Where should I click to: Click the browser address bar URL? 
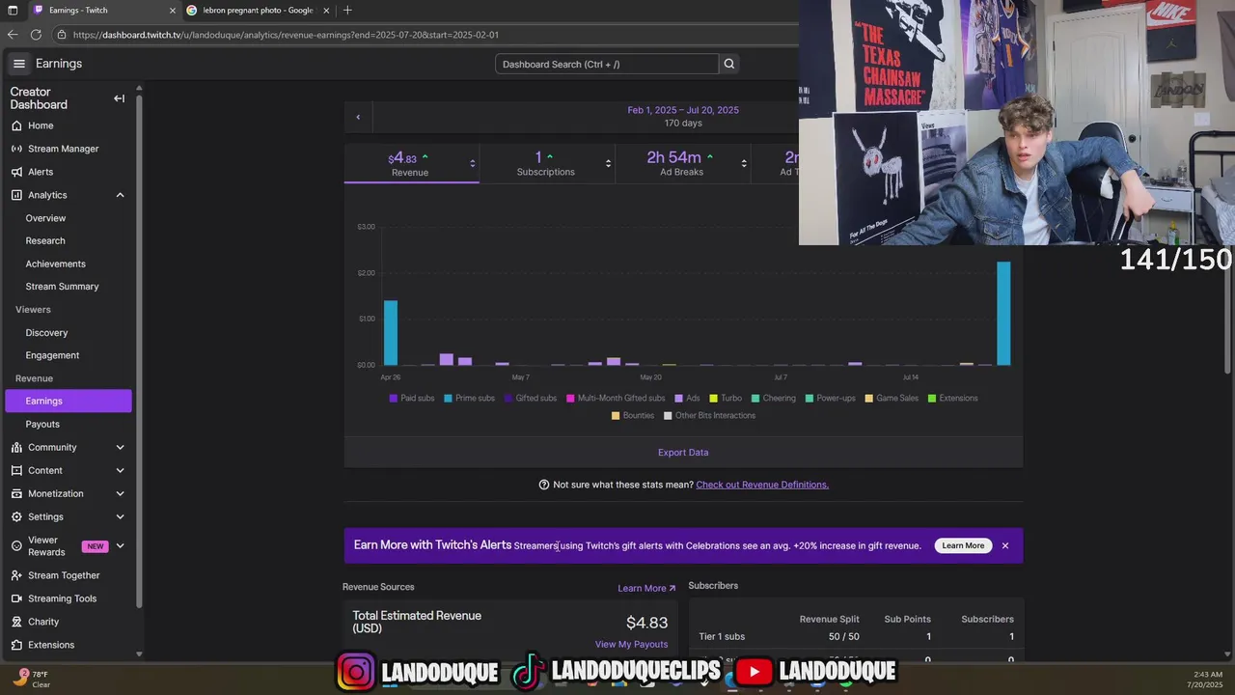point(286,35)
